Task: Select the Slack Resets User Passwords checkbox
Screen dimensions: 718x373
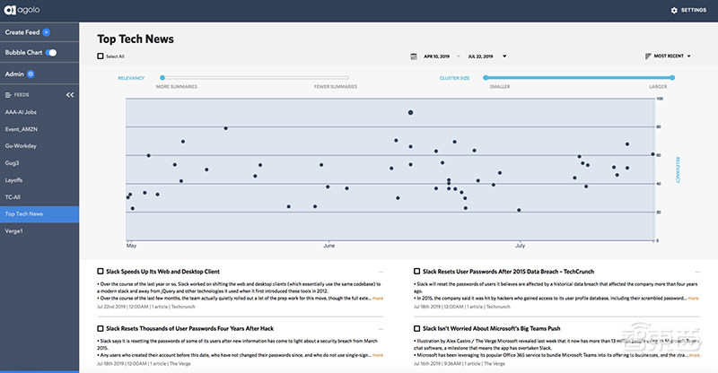Action: pyautogui.click(x=417, y=271)
